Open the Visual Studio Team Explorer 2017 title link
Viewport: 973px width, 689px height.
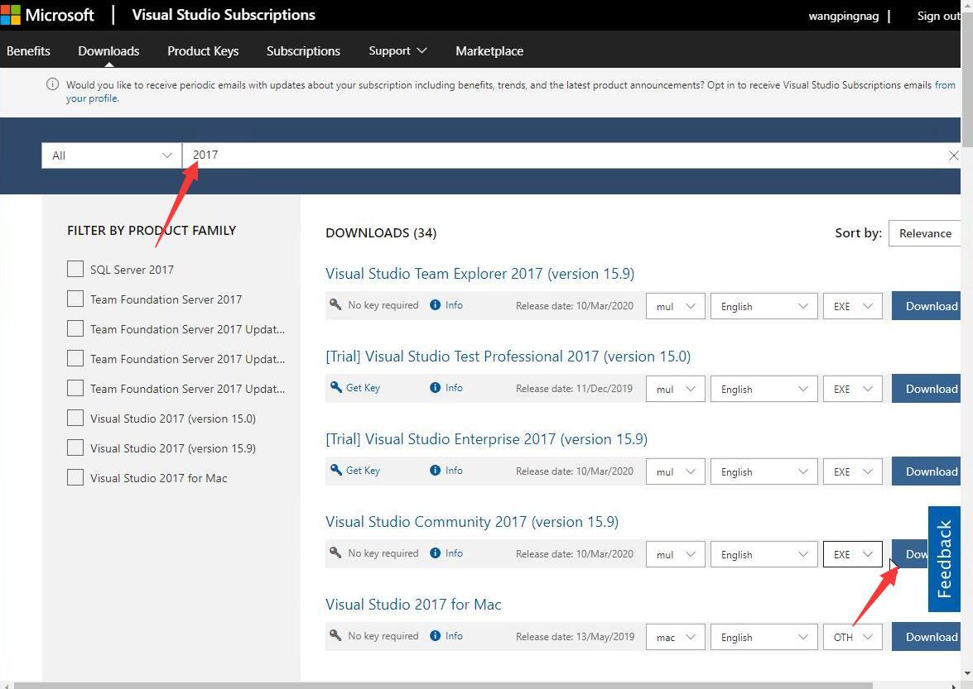click(479, 273)
